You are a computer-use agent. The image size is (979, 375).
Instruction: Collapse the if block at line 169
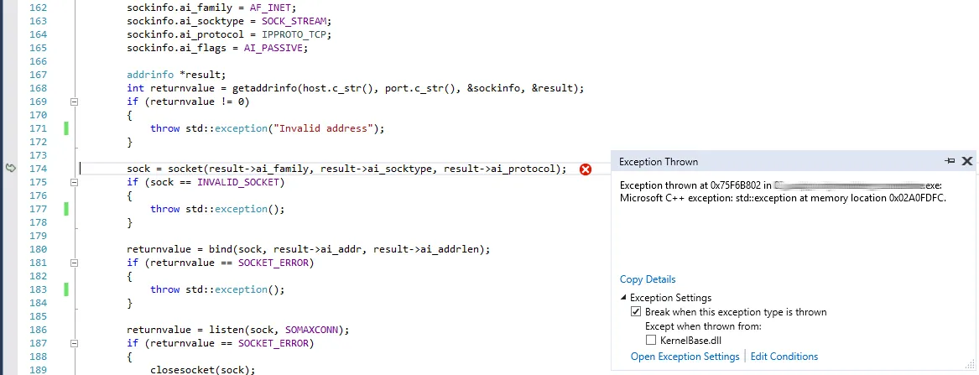74,102
